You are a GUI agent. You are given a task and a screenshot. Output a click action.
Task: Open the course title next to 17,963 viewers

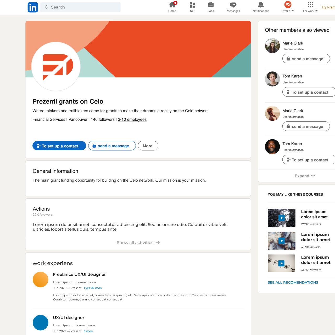(x=314, y=214)
